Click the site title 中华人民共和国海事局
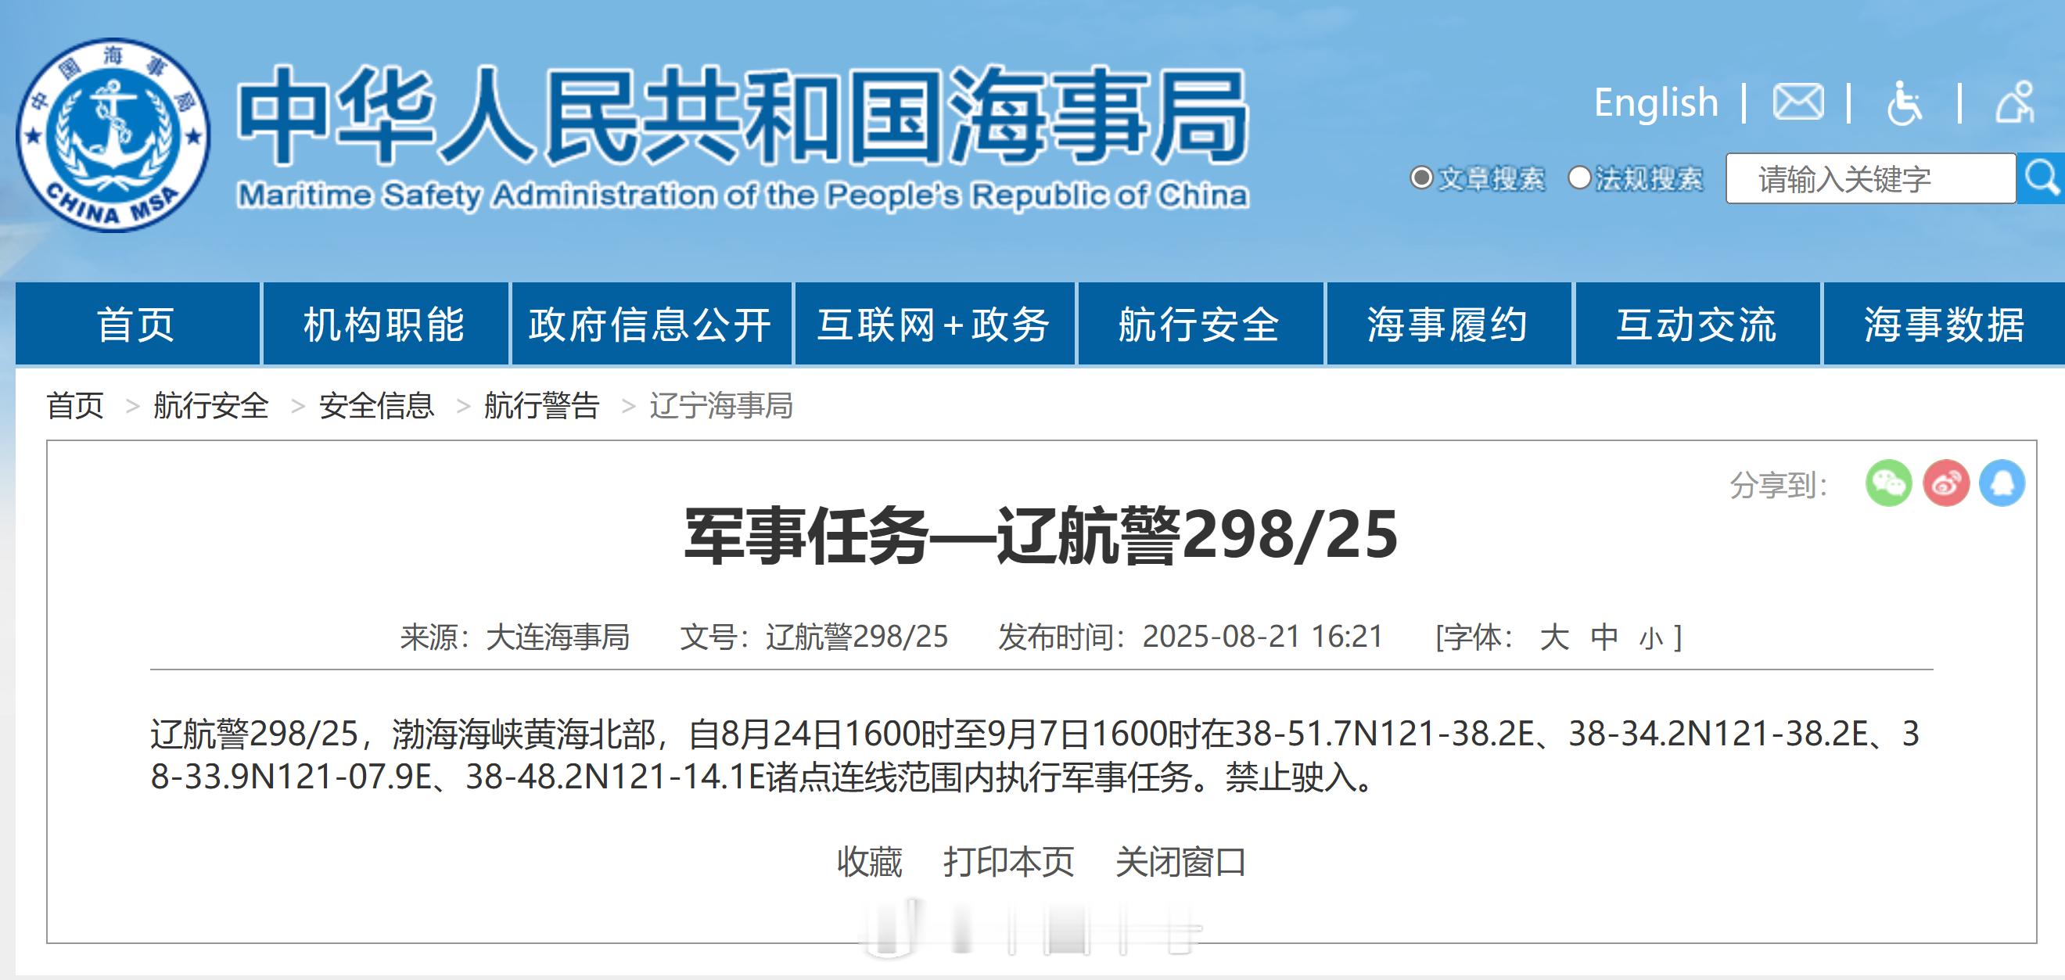 [x=743, y=116]
